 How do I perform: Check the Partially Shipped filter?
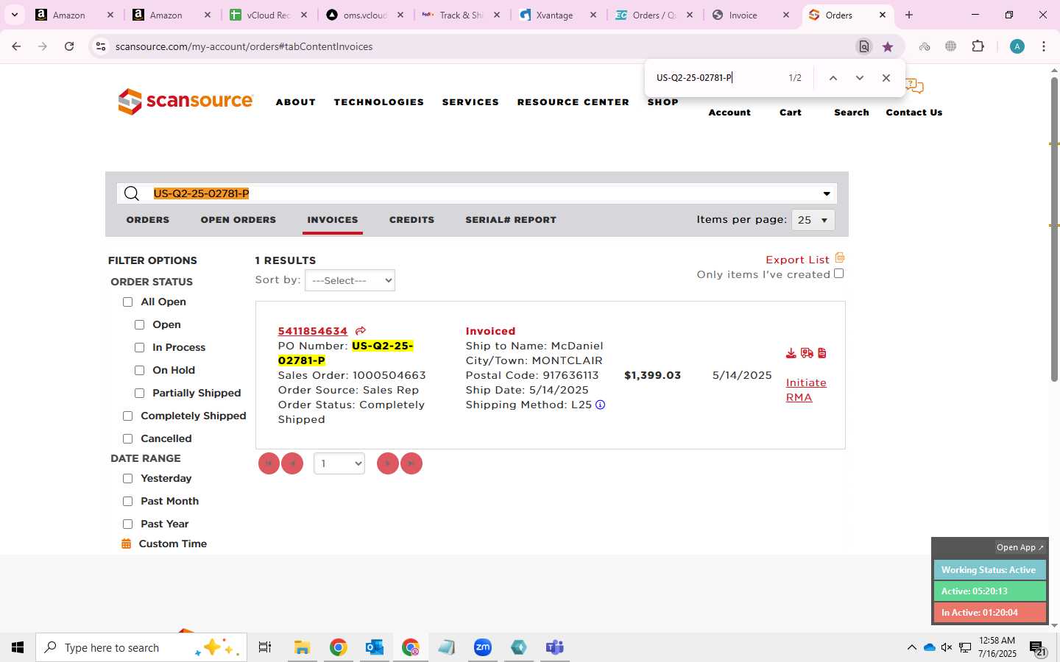139,393
